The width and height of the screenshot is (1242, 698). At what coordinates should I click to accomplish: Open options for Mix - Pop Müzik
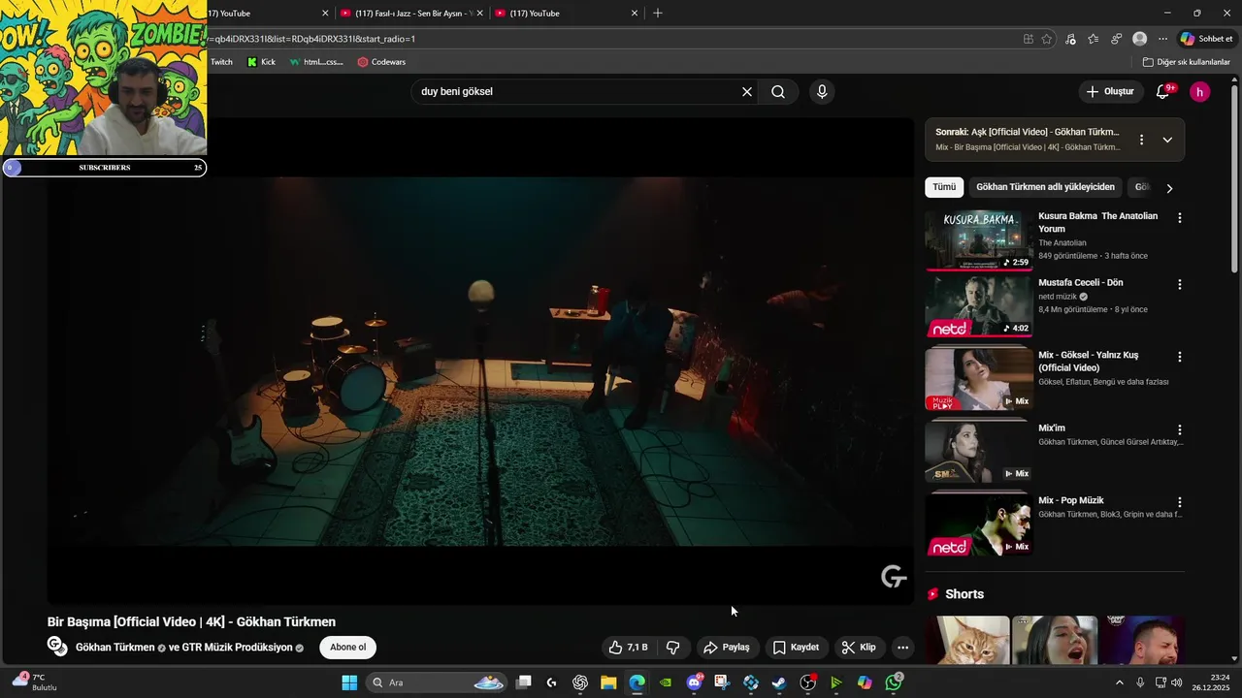[1180, 502]
